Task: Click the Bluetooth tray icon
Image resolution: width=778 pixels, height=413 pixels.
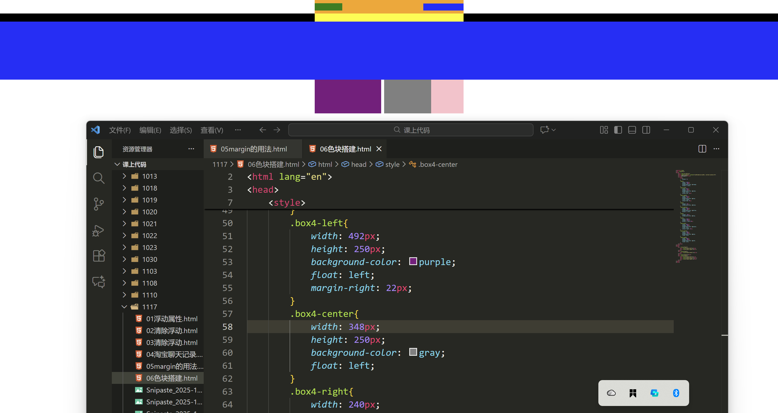Action: 676,393
